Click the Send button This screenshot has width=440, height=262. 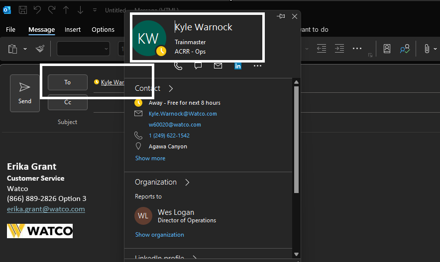coord(25,93)
